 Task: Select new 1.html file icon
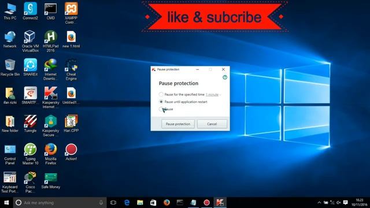coord(71,39)
